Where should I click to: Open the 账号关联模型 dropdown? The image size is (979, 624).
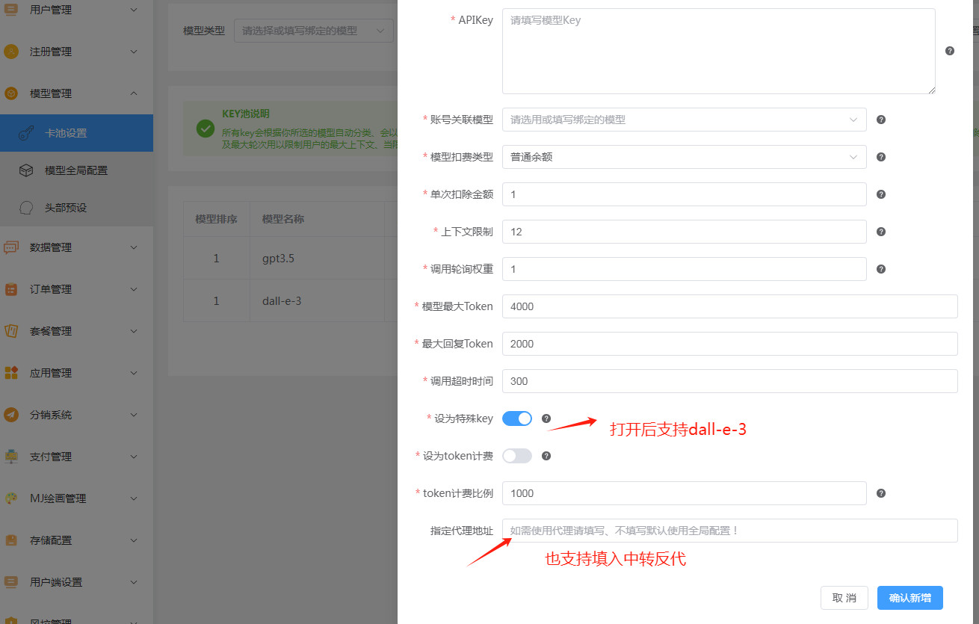[x=684, y=120]
